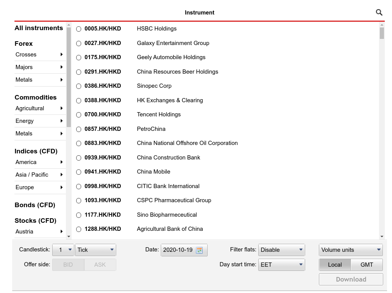Select the 0027.HK/HKD Galaxy Entertainment radio button

pyautogui.click(x=79, y=43)
